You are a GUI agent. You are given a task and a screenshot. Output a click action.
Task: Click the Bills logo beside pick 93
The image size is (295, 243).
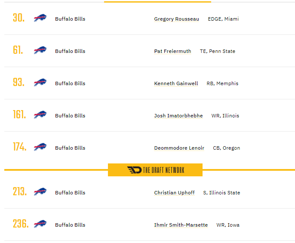[40, 83]
